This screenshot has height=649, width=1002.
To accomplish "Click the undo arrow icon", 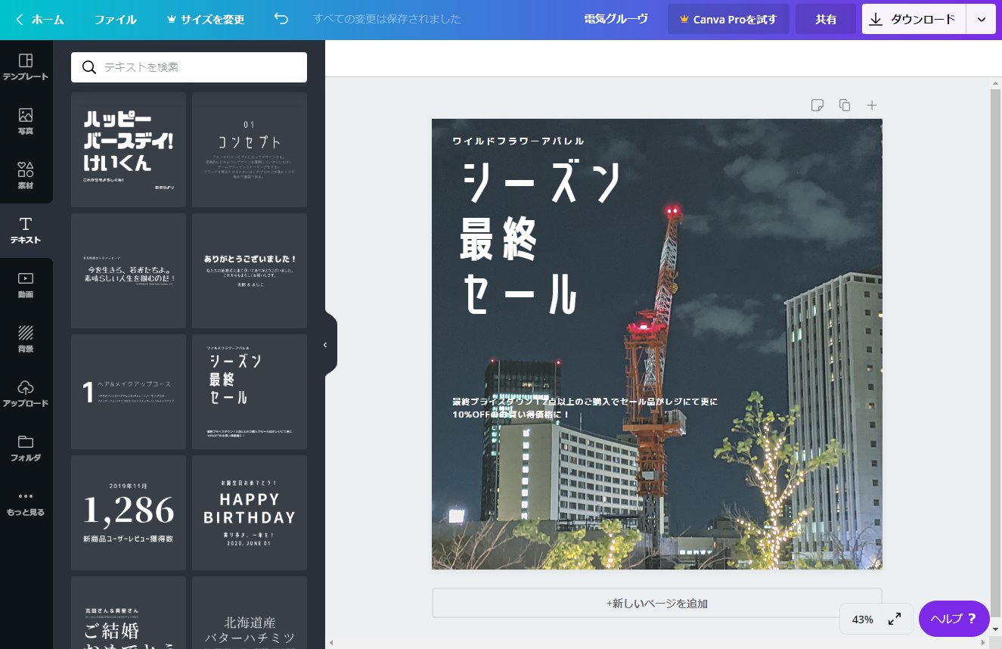I will click(x=281, y=19).
